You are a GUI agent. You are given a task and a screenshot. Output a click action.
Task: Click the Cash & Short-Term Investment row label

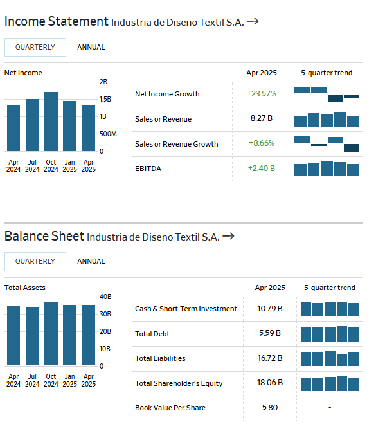[x=186, y=309]
